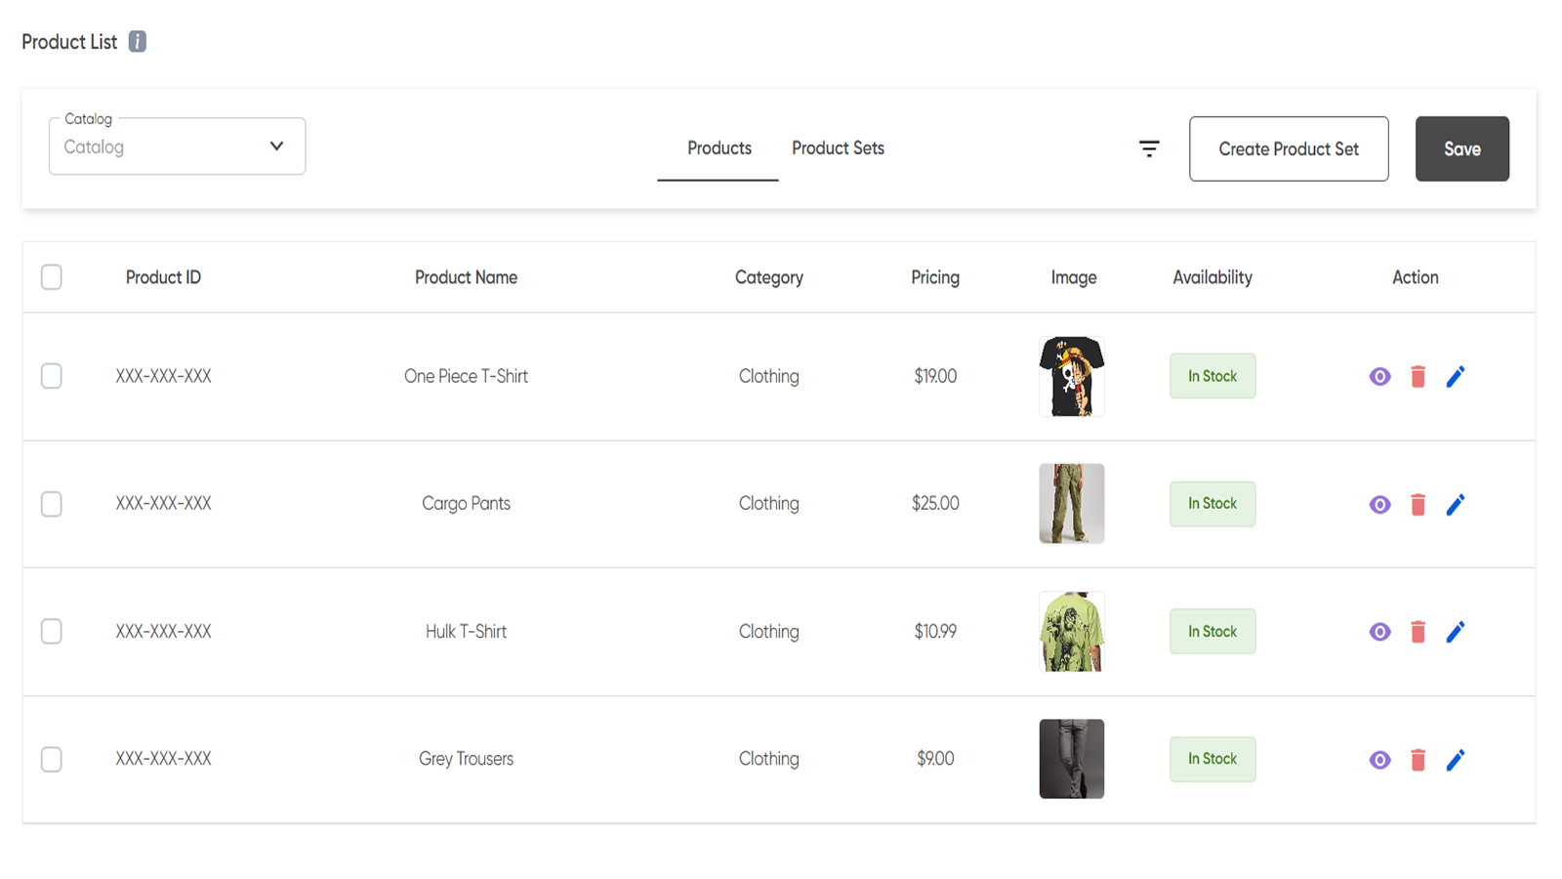Select the Products tab
This screenshot has height=879, width=1562.
click(719, 148)
